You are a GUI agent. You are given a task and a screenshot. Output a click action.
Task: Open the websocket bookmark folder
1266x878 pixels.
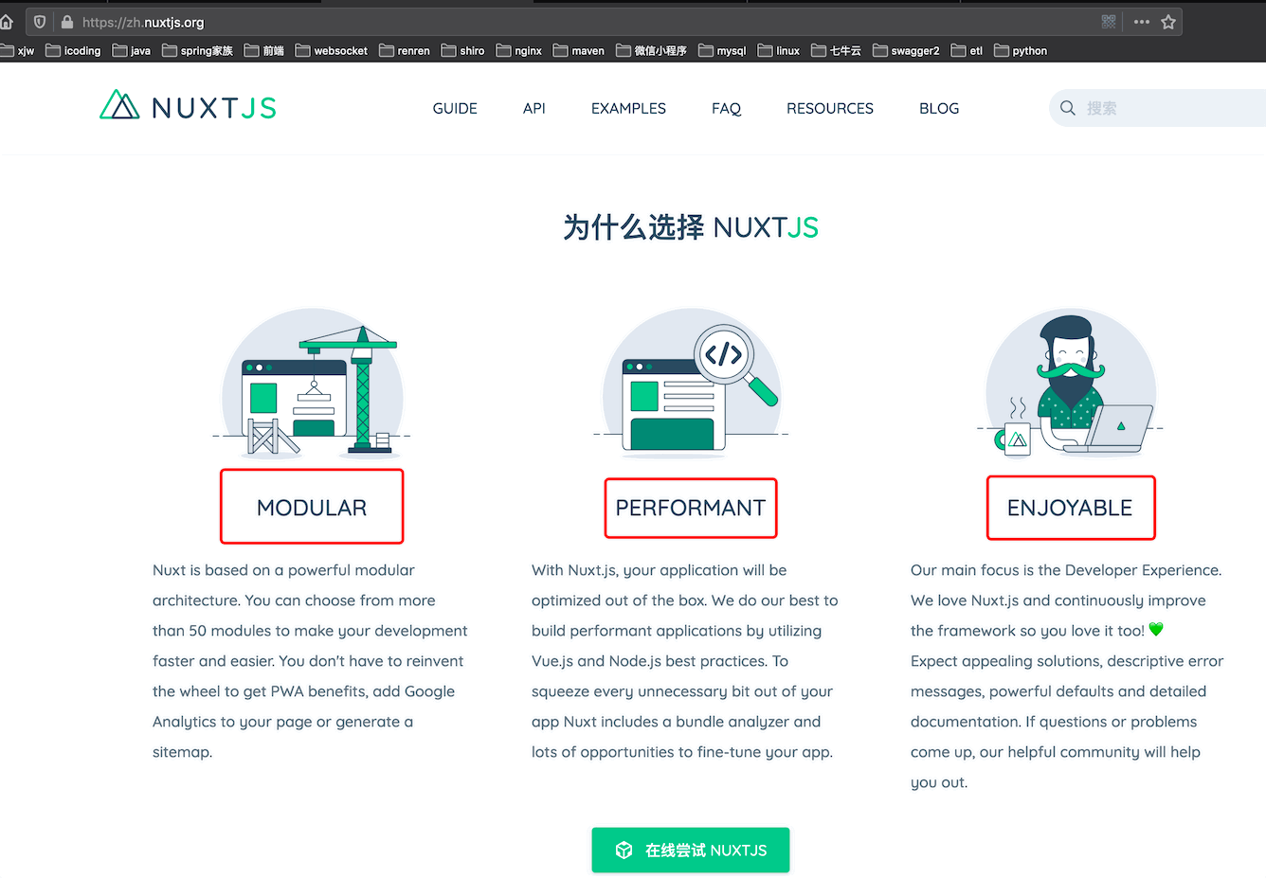332,51
